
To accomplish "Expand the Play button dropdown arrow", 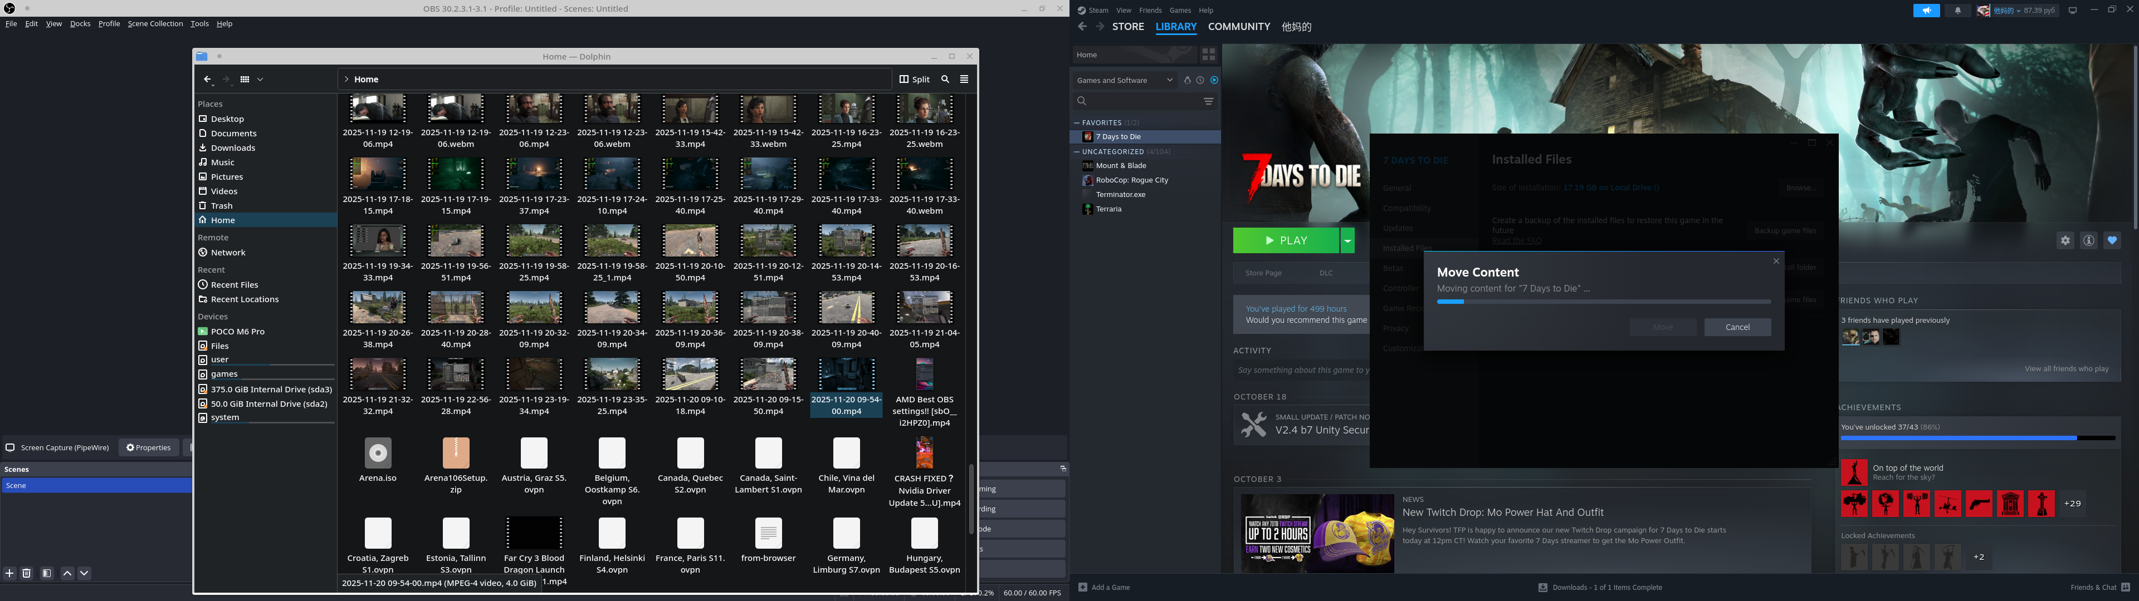I will pos(1347,241).
